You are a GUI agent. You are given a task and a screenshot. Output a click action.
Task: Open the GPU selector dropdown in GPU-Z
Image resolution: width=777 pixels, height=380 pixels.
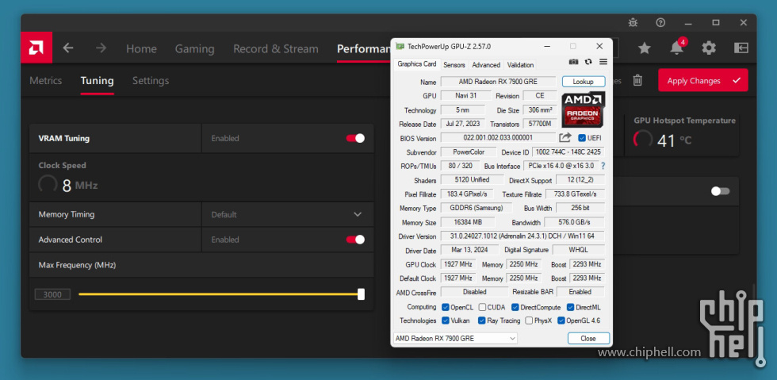[455, 338]
